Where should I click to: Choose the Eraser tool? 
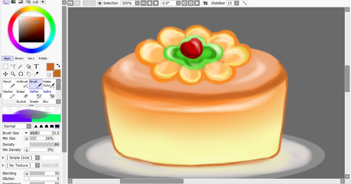22,94
